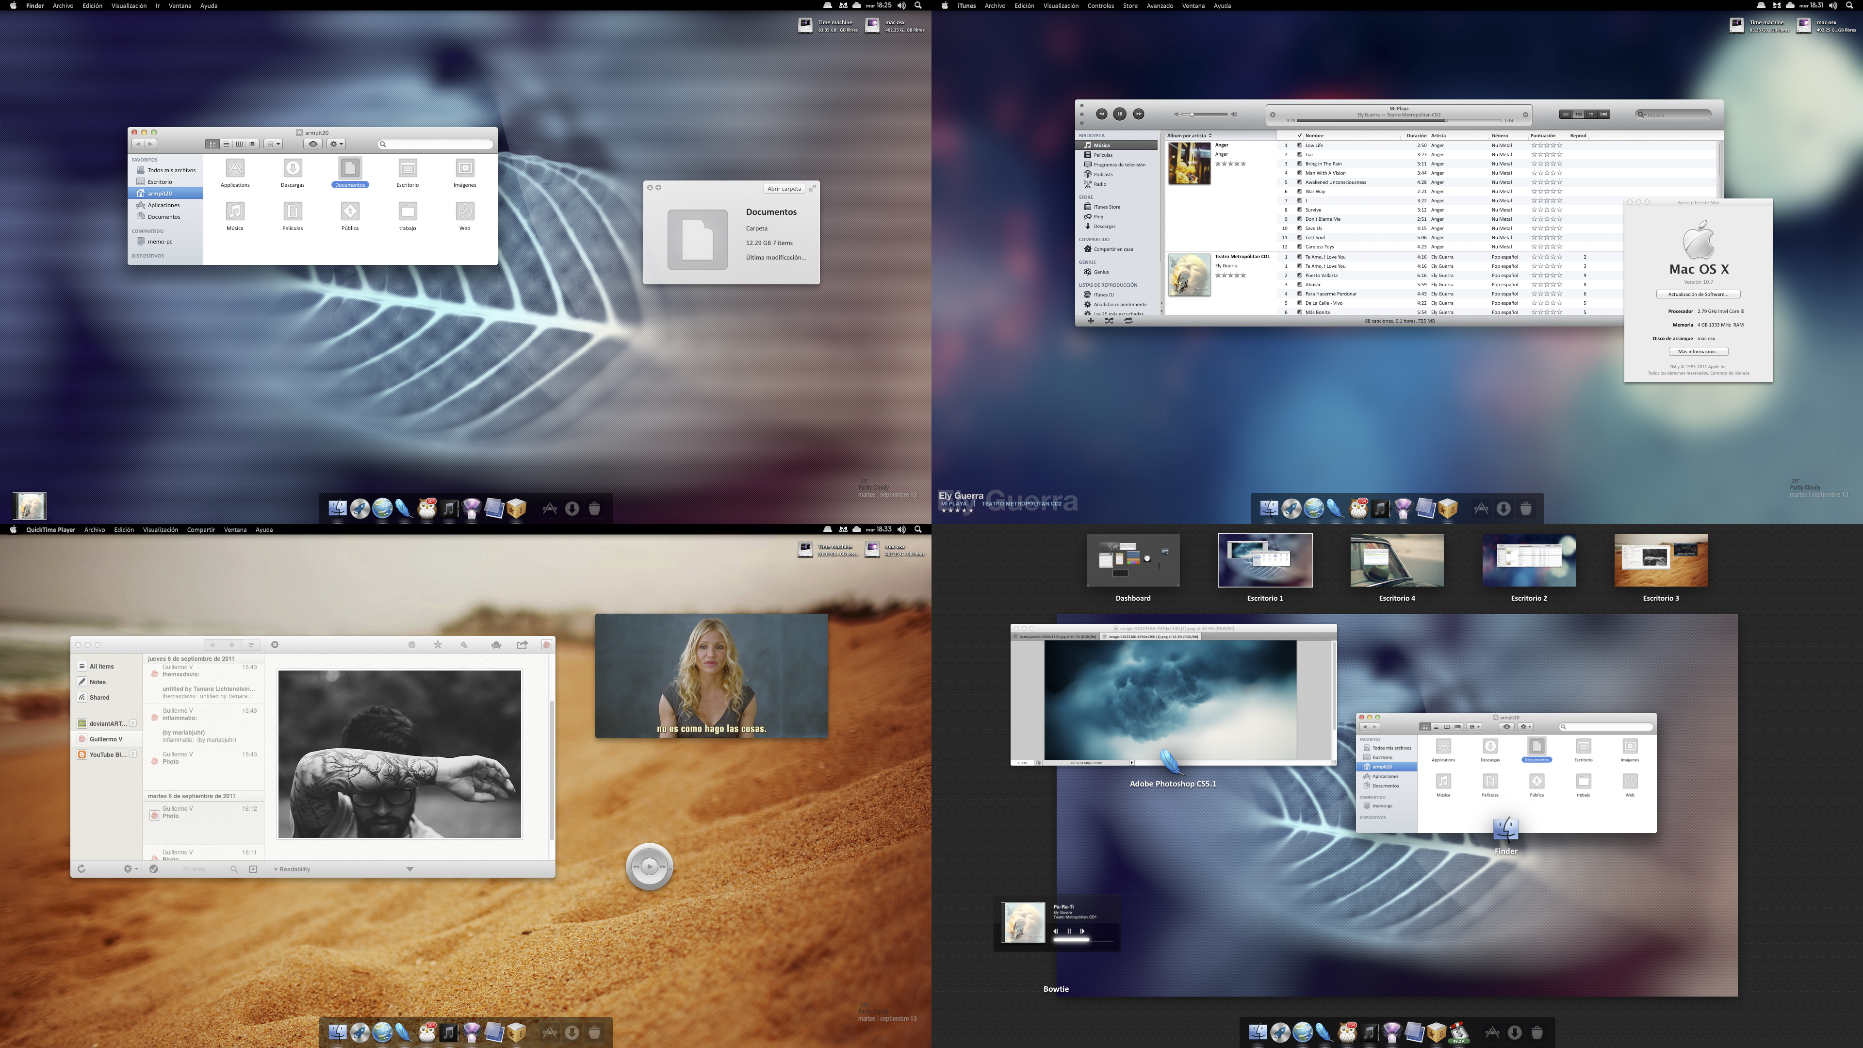Screen dimensions: 1863x1048
Task: Star the open article in the reader toolbar
Action: pyautogui.click(x=438, y=644)
